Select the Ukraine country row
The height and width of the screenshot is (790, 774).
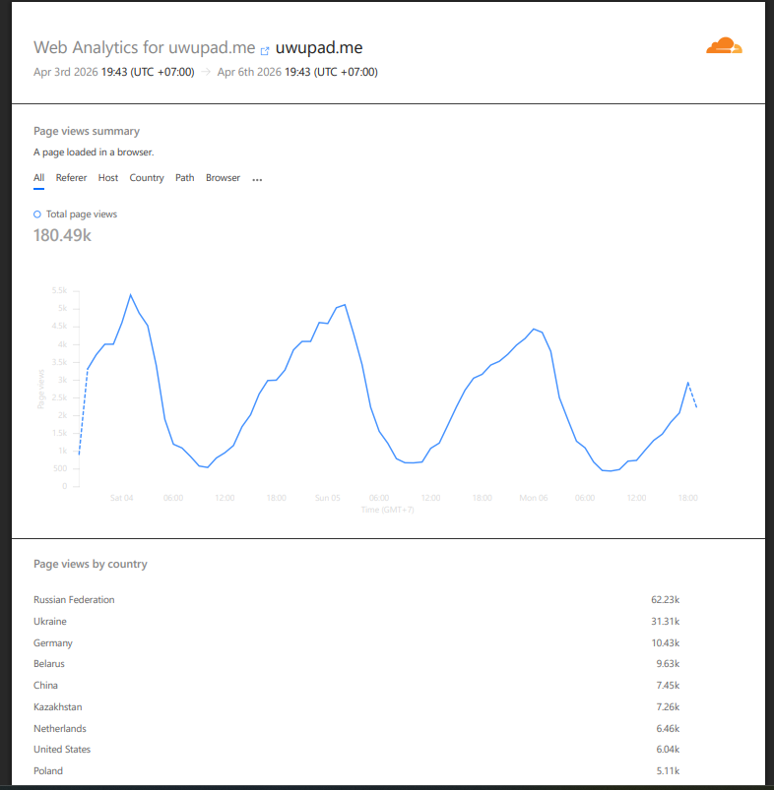click(50, 621)
